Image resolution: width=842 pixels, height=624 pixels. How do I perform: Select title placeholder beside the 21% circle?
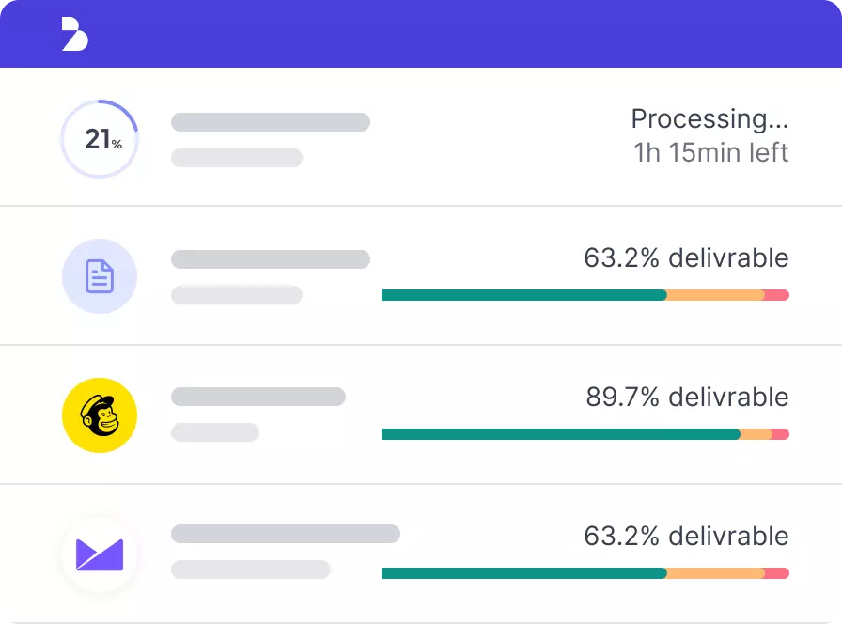(271, 122)
